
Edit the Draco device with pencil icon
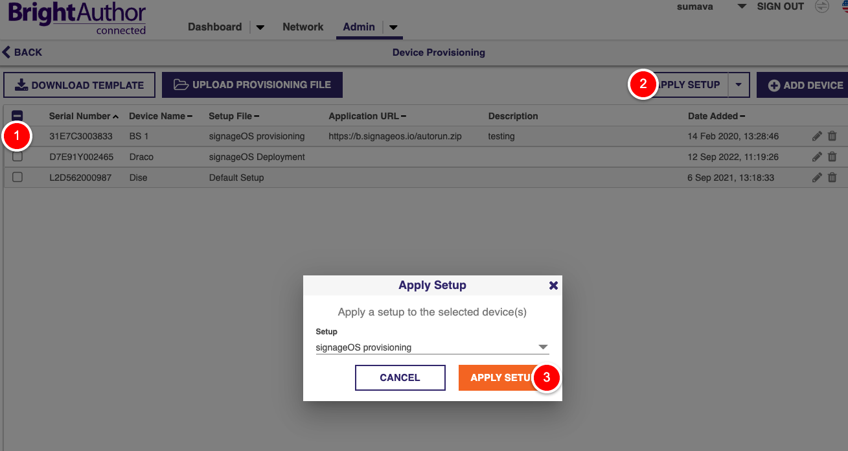coord(817,157)
